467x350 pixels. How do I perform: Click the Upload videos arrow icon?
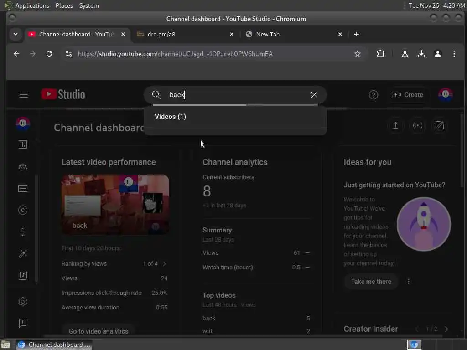[395, 126]
